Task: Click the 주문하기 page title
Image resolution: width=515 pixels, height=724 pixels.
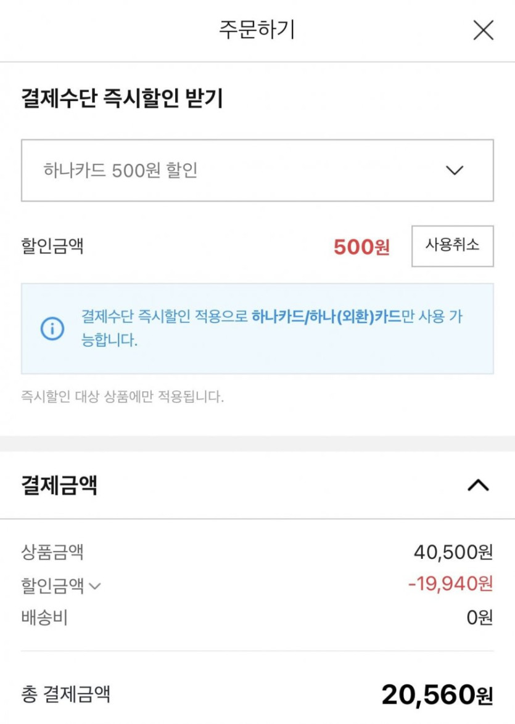Action: (x=257, y=30)
